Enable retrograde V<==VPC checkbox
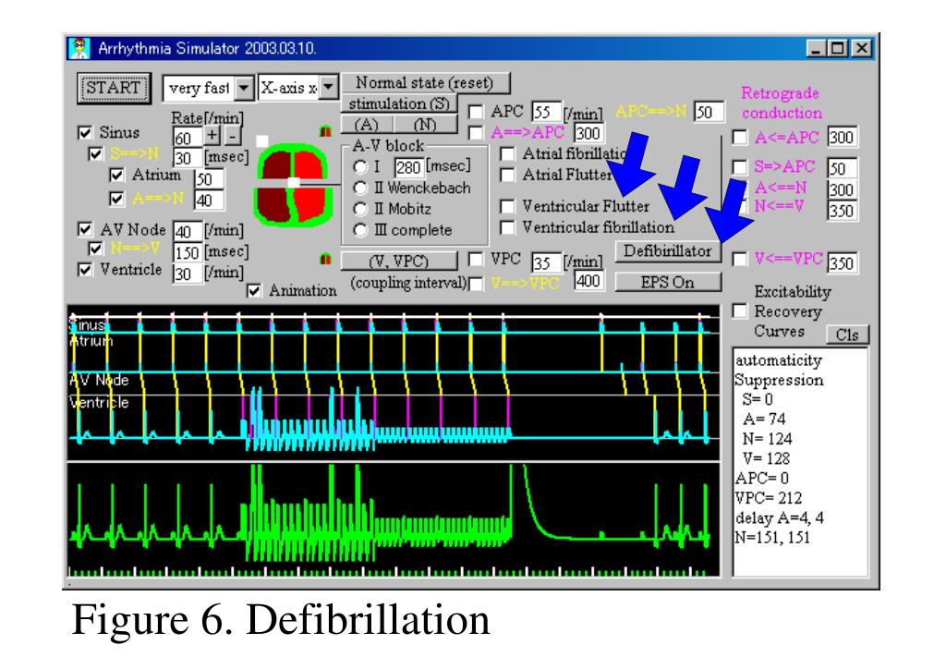The image size is (946, 669). (740, 260)
